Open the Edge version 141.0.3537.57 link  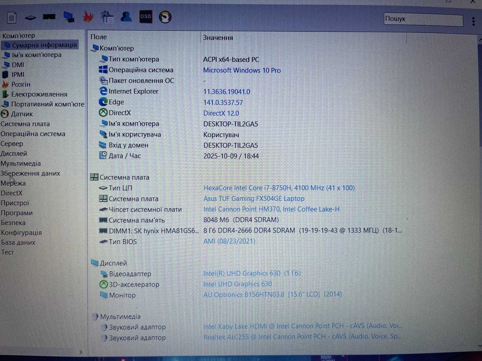[x=223, y=103]
